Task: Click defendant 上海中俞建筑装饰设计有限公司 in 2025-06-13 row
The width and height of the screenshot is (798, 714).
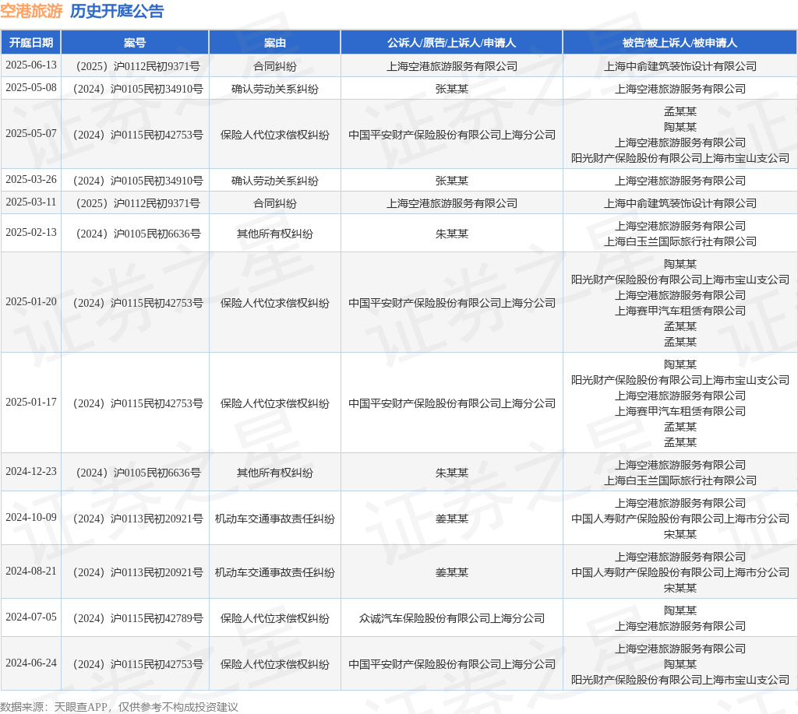Action: (680, 66)
